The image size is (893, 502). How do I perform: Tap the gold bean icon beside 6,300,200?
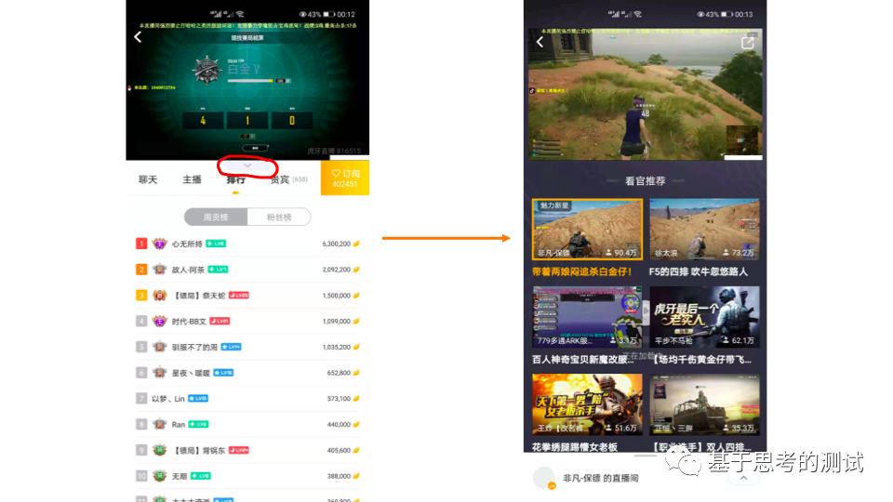pos(356,244)
